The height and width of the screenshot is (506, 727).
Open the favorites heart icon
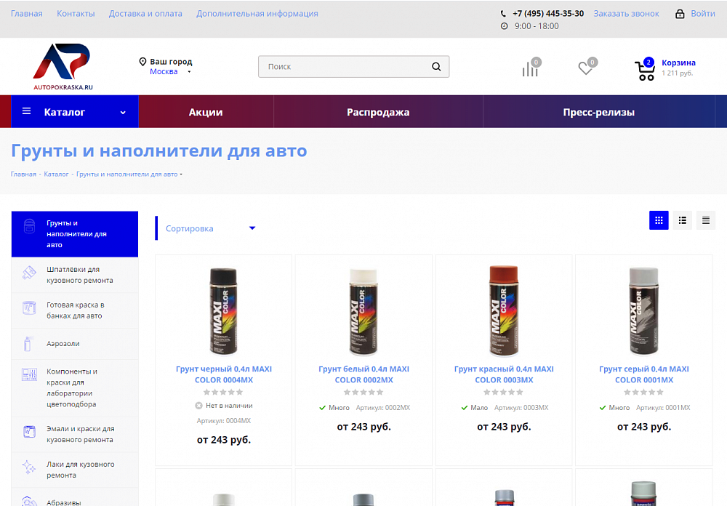[587, 67]
